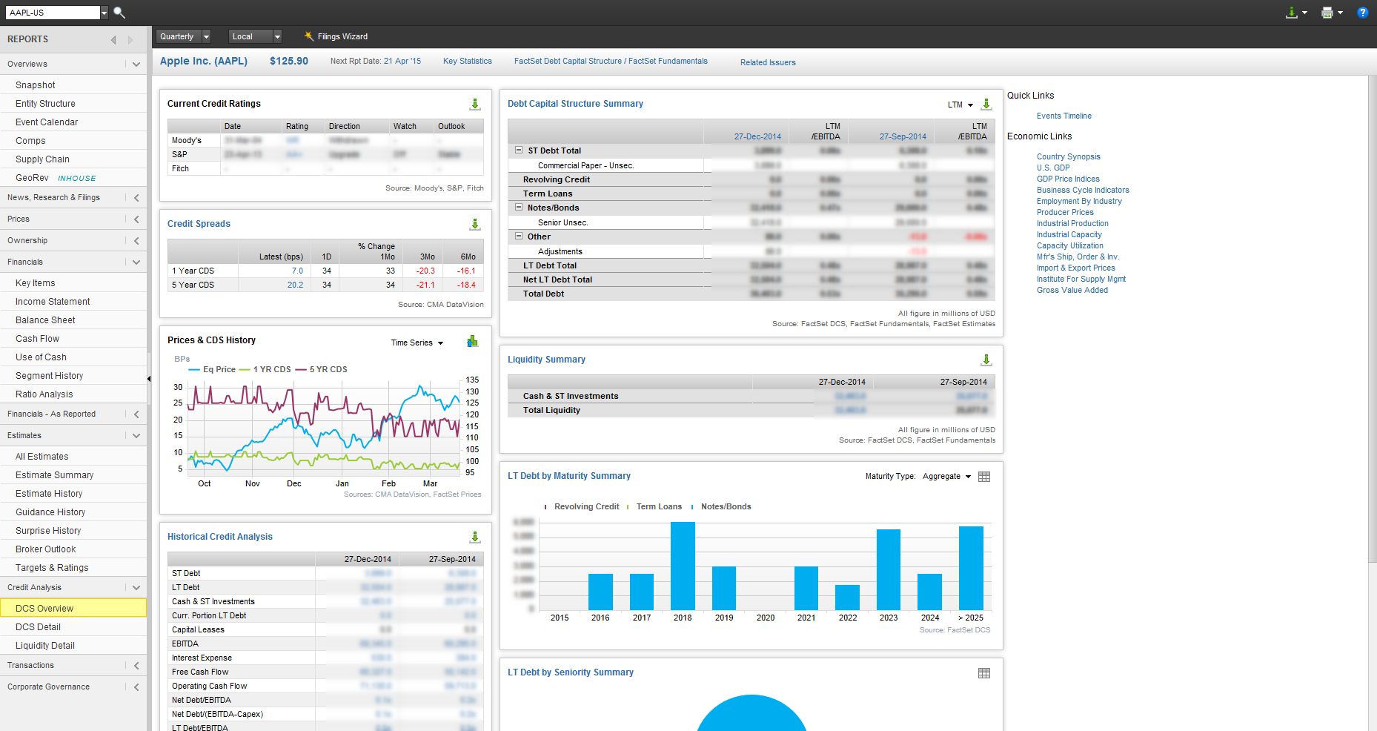Download Current Credit Ratings table
The height and width of the screenshot is (731, 1377).
475,105
